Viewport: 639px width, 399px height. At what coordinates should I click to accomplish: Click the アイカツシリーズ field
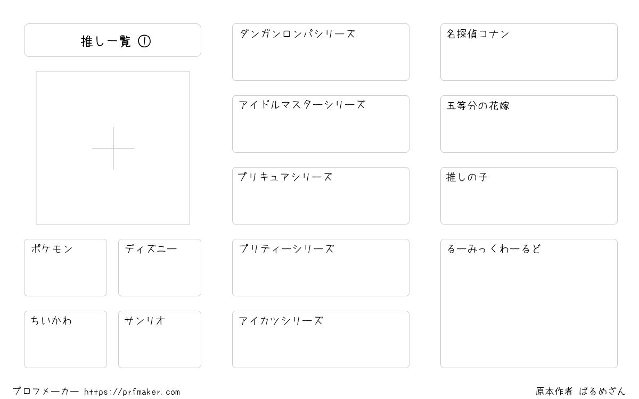pos(321,339)
